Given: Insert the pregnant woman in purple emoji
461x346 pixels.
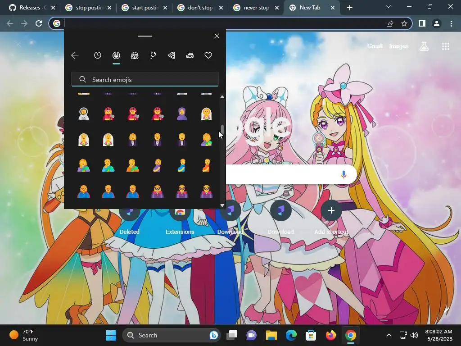Looking at the screenshot, I should pos(157,165).
